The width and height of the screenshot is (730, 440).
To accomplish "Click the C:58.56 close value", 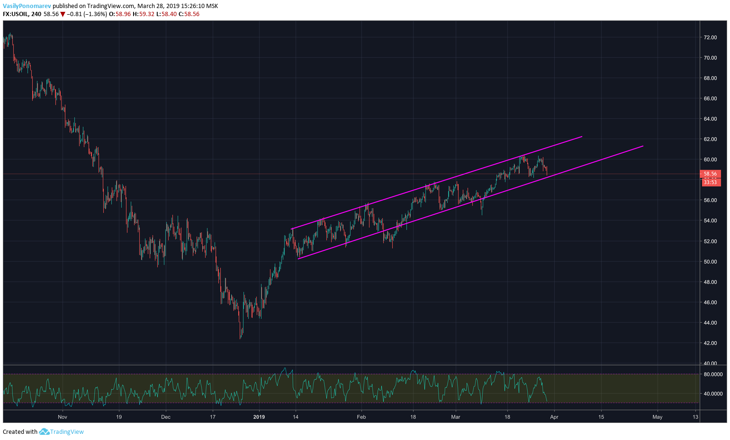I will (189, 14).
